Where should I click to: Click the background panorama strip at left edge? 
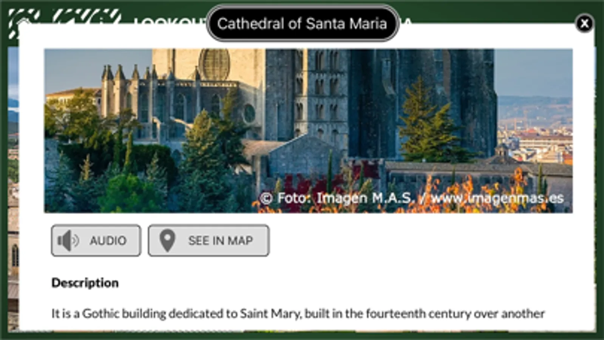coord(13,189)
